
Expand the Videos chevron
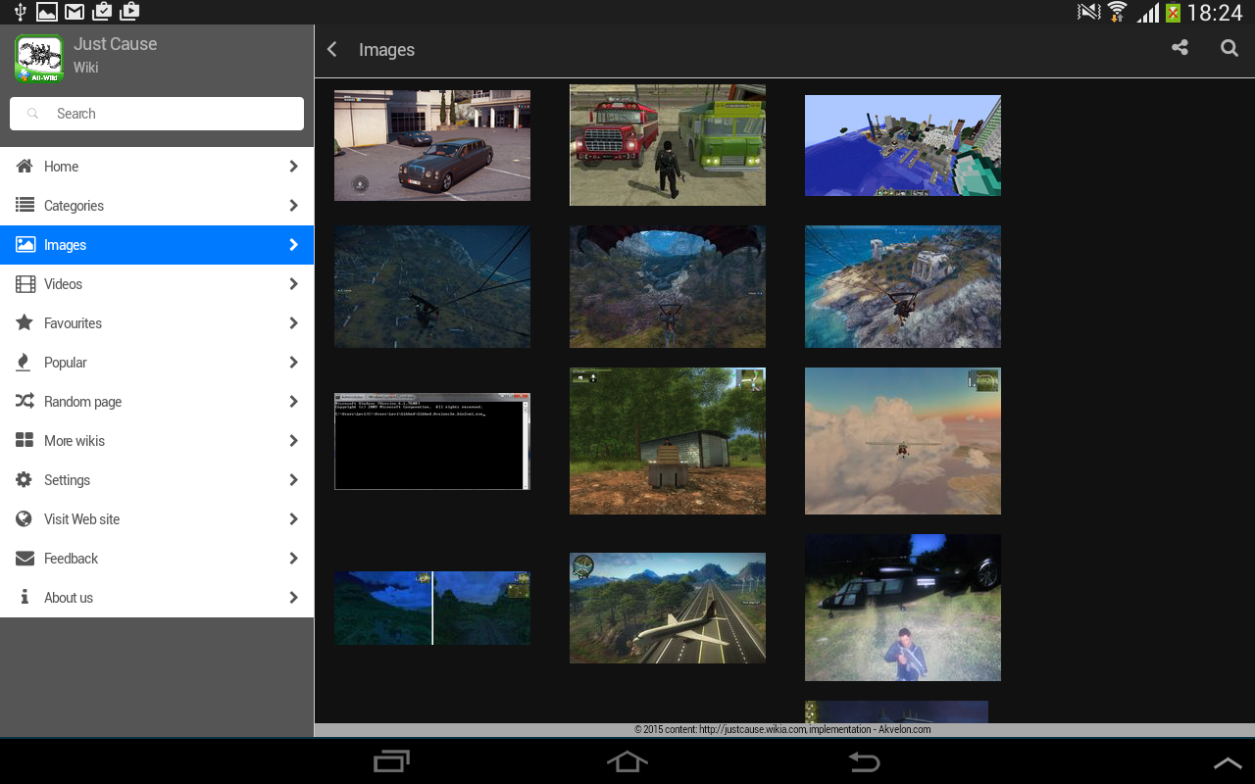click(293, 284)
